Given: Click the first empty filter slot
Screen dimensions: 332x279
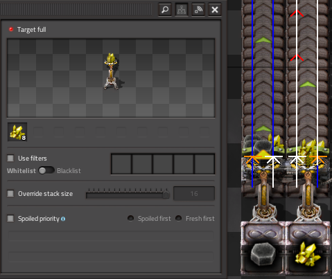Looking at the screenshot, I should (121, 164).
